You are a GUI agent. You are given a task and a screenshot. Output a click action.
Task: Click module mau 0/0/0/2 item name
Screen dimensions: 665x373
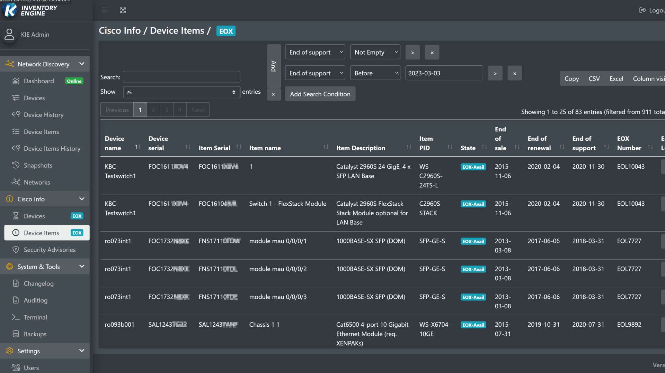coord(278,269)
